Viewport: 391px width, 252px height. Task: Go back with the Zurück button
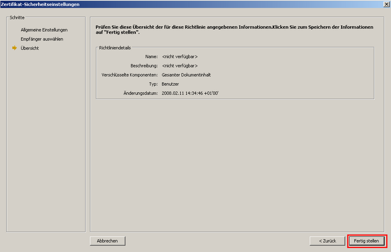tap(327, 241)
